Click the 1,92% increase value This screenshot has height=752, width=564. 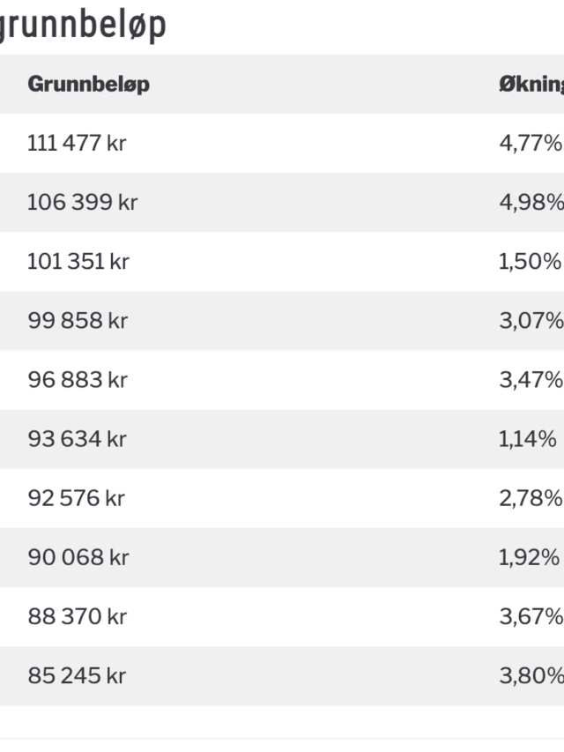click(x=529, y=557)
